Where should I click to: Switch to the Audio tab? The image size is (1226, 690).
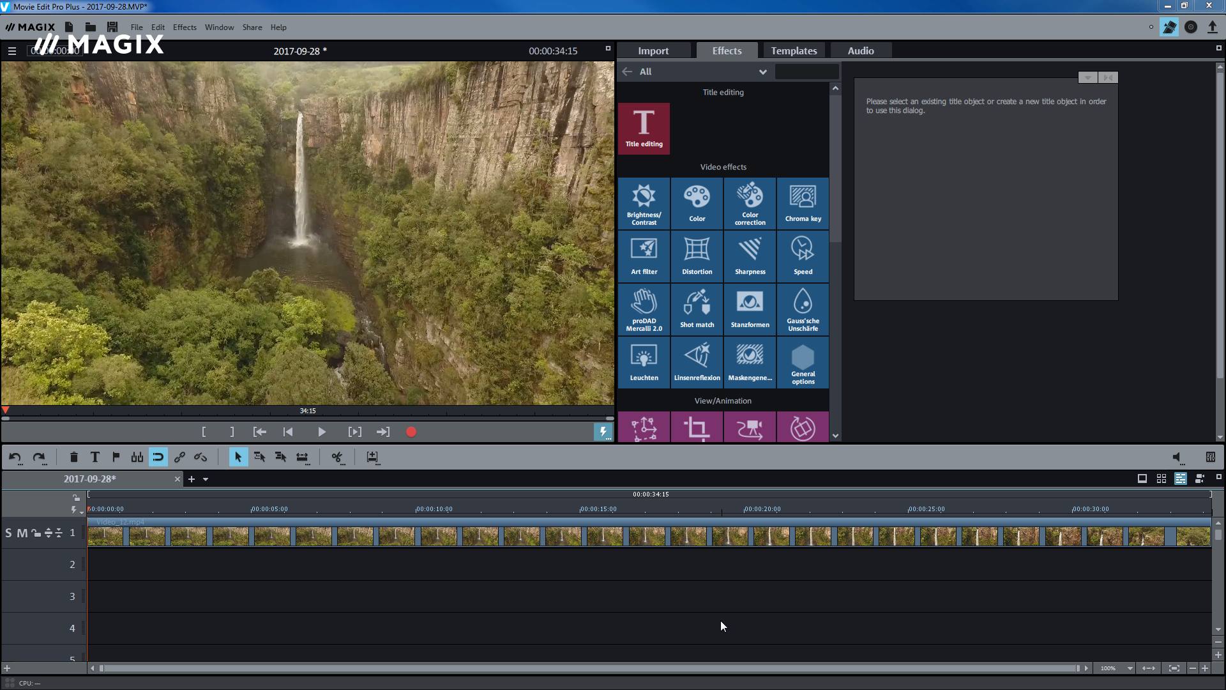pos(861,50)
